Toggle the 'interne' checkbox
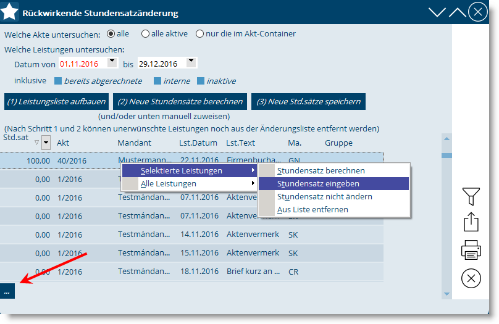This screenshot has width=499, height=324. click(x=157, y=81)
